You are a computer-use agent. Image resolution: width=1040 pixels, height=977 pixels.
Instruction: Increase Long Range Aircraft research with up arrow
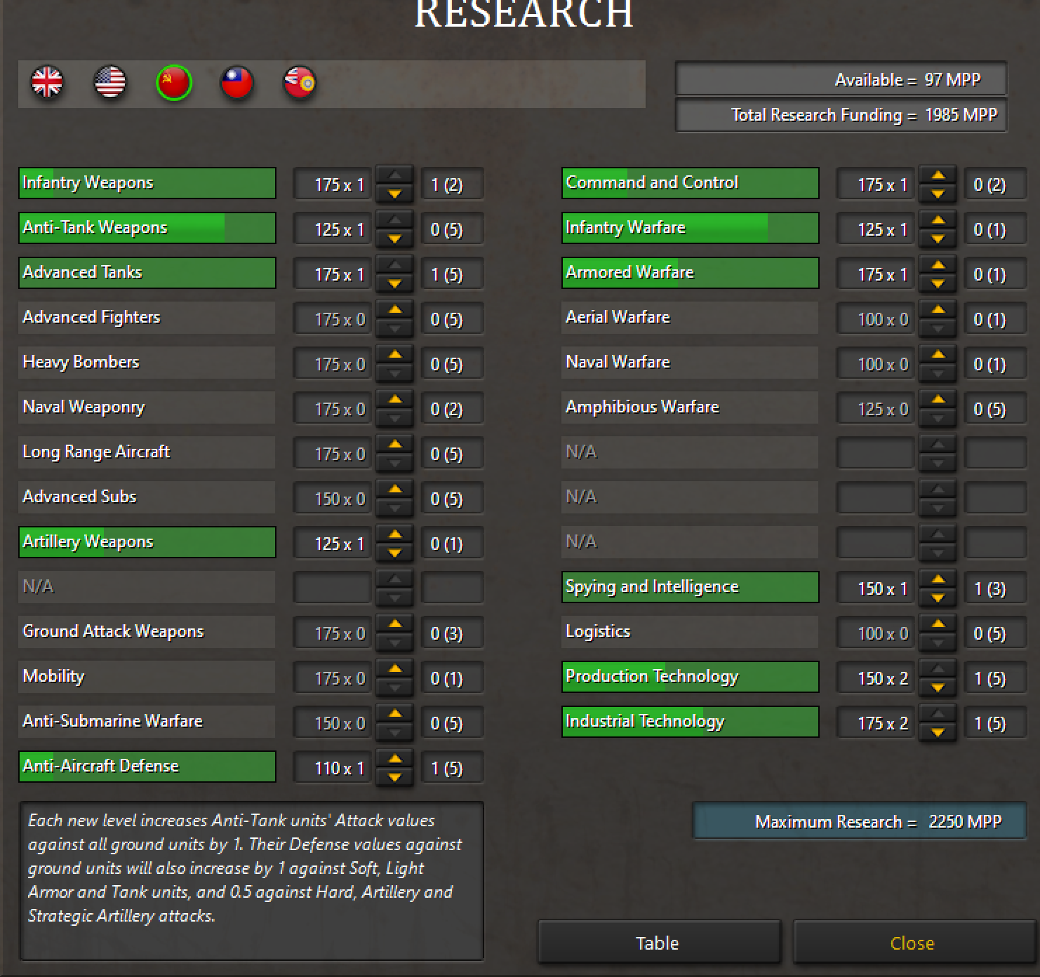pos(395,445)
